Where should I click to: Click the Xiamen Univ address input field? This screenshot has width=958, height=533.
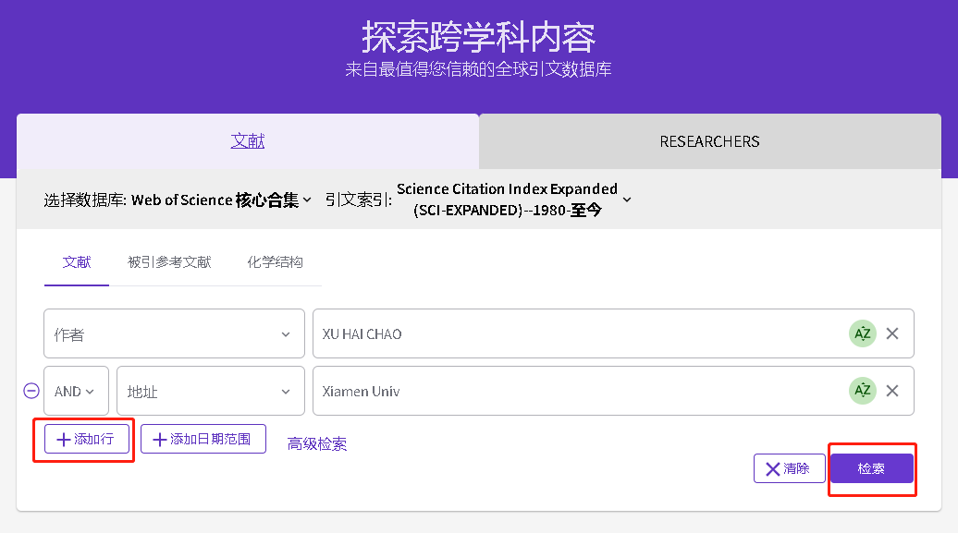(x=573, y=392)
